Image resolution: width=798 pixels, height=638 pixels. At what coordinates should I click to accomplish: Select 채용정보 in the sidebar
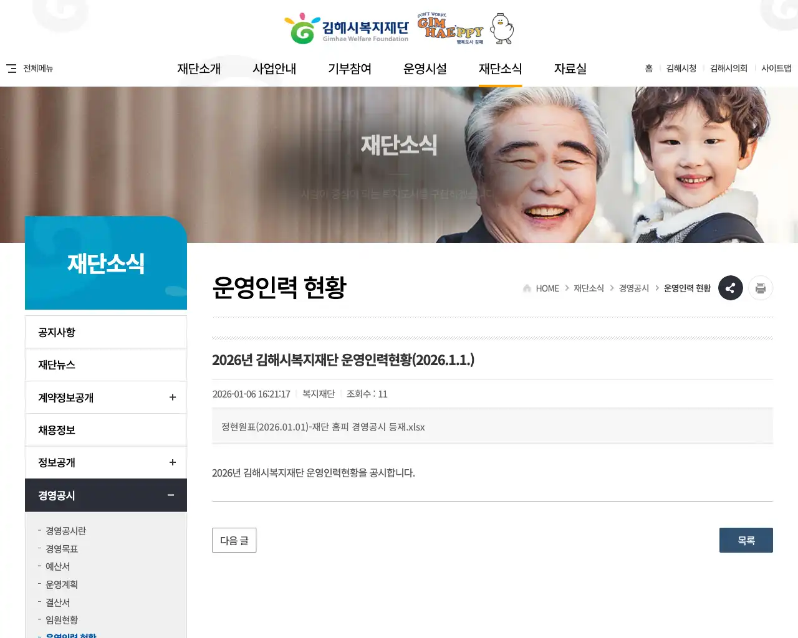tap(57, 430)
